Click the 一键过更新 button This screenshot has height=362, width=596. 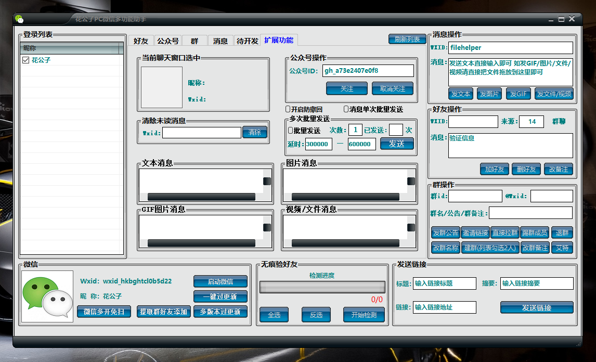click(221, 296)
